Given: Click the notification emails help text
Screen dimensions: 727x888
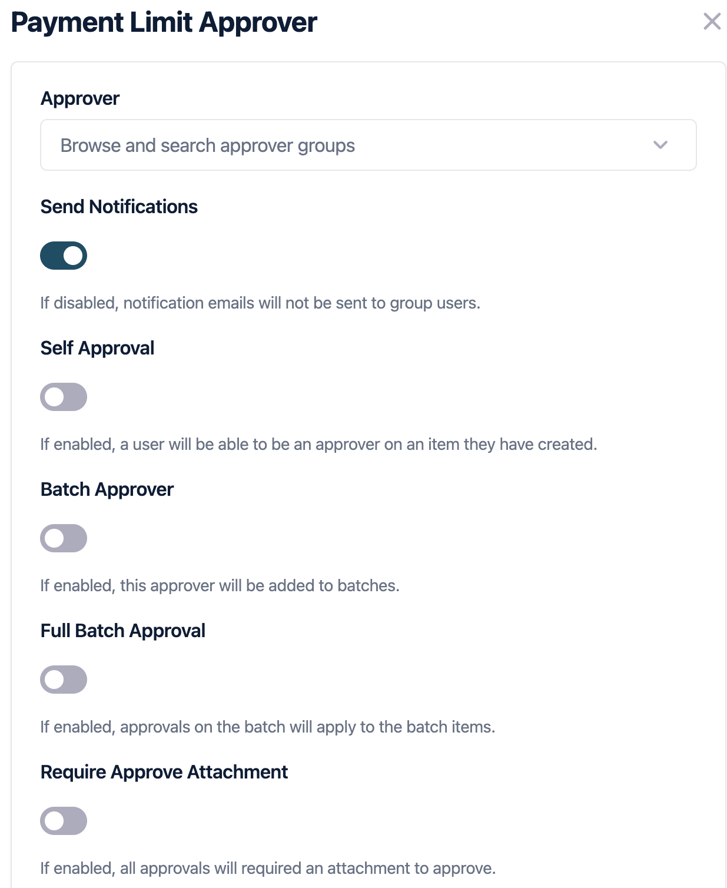Looking at the screenshot, I should [260, 303].
